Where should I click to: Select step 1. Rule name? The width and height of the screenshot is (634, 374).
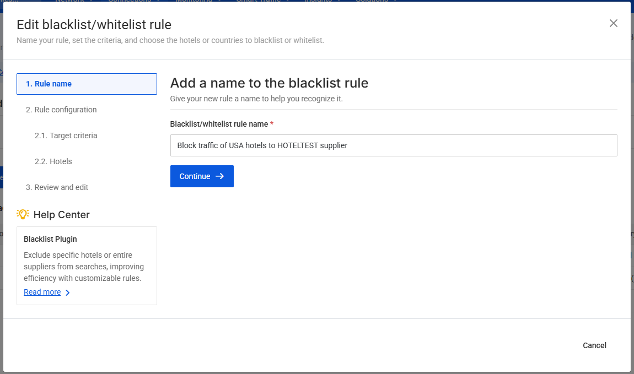tap(50, 83)
